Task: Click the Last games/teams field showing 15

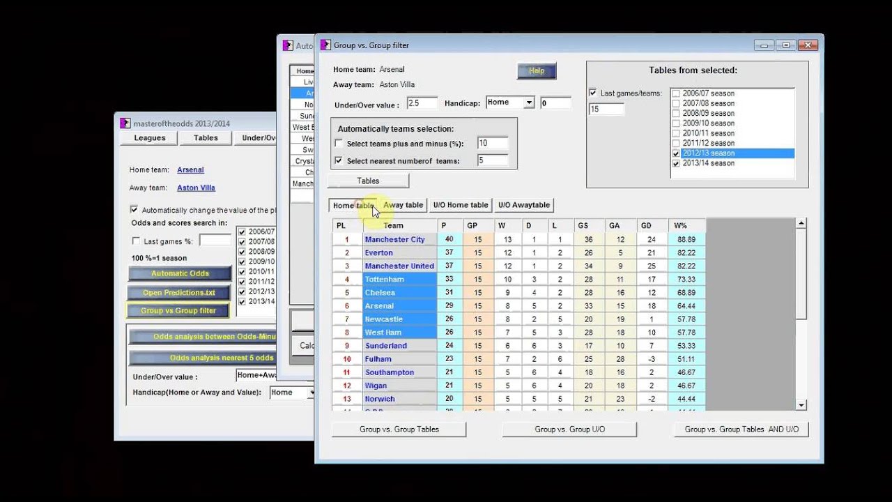Action: pos(606,109)
